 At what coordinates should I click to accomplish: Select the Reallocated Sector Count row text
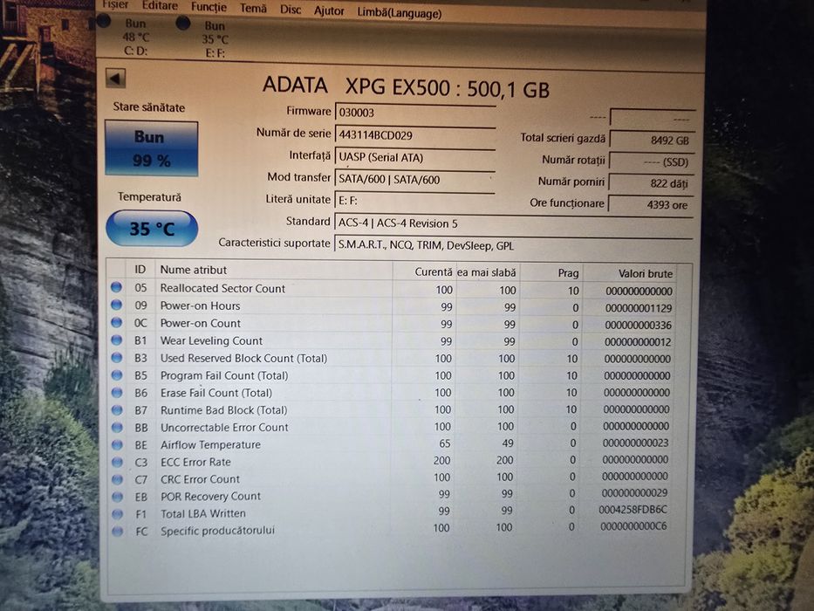coord(222,288)
